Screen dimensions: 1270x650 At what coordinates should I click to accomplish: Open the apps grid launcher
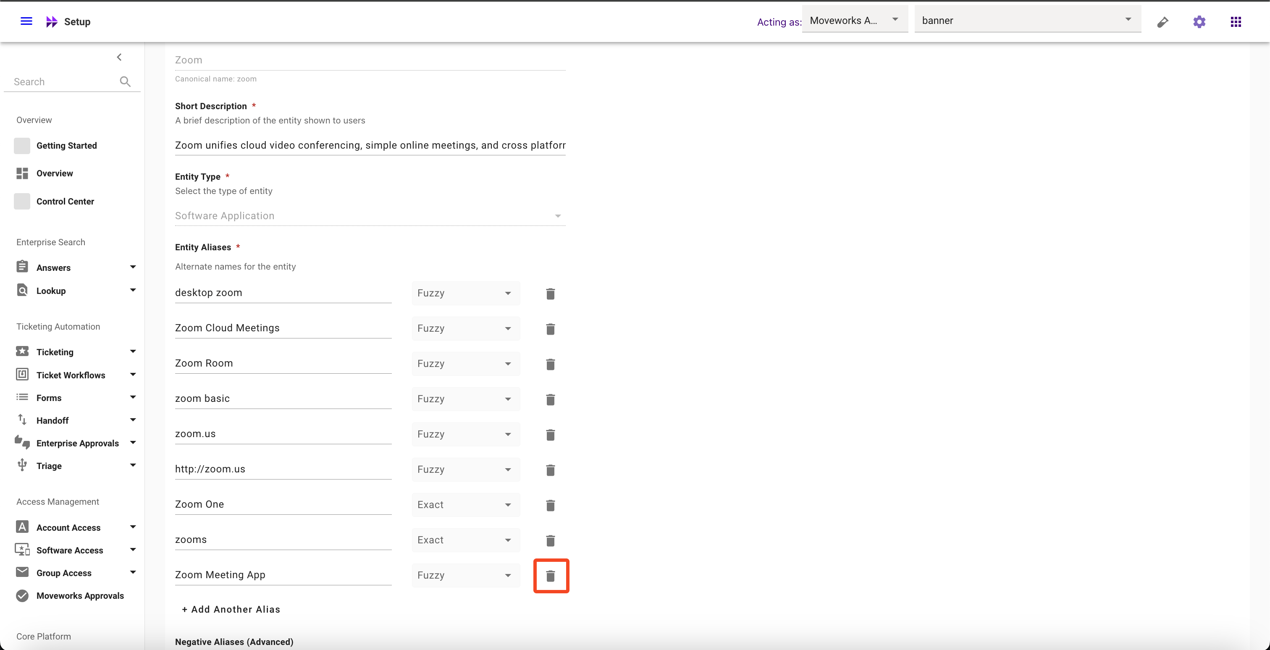point(1236,22)
